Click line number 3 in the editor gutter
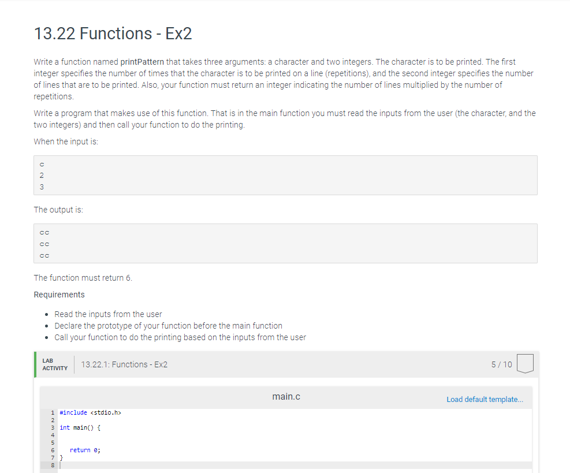 (x=53, y=427)
